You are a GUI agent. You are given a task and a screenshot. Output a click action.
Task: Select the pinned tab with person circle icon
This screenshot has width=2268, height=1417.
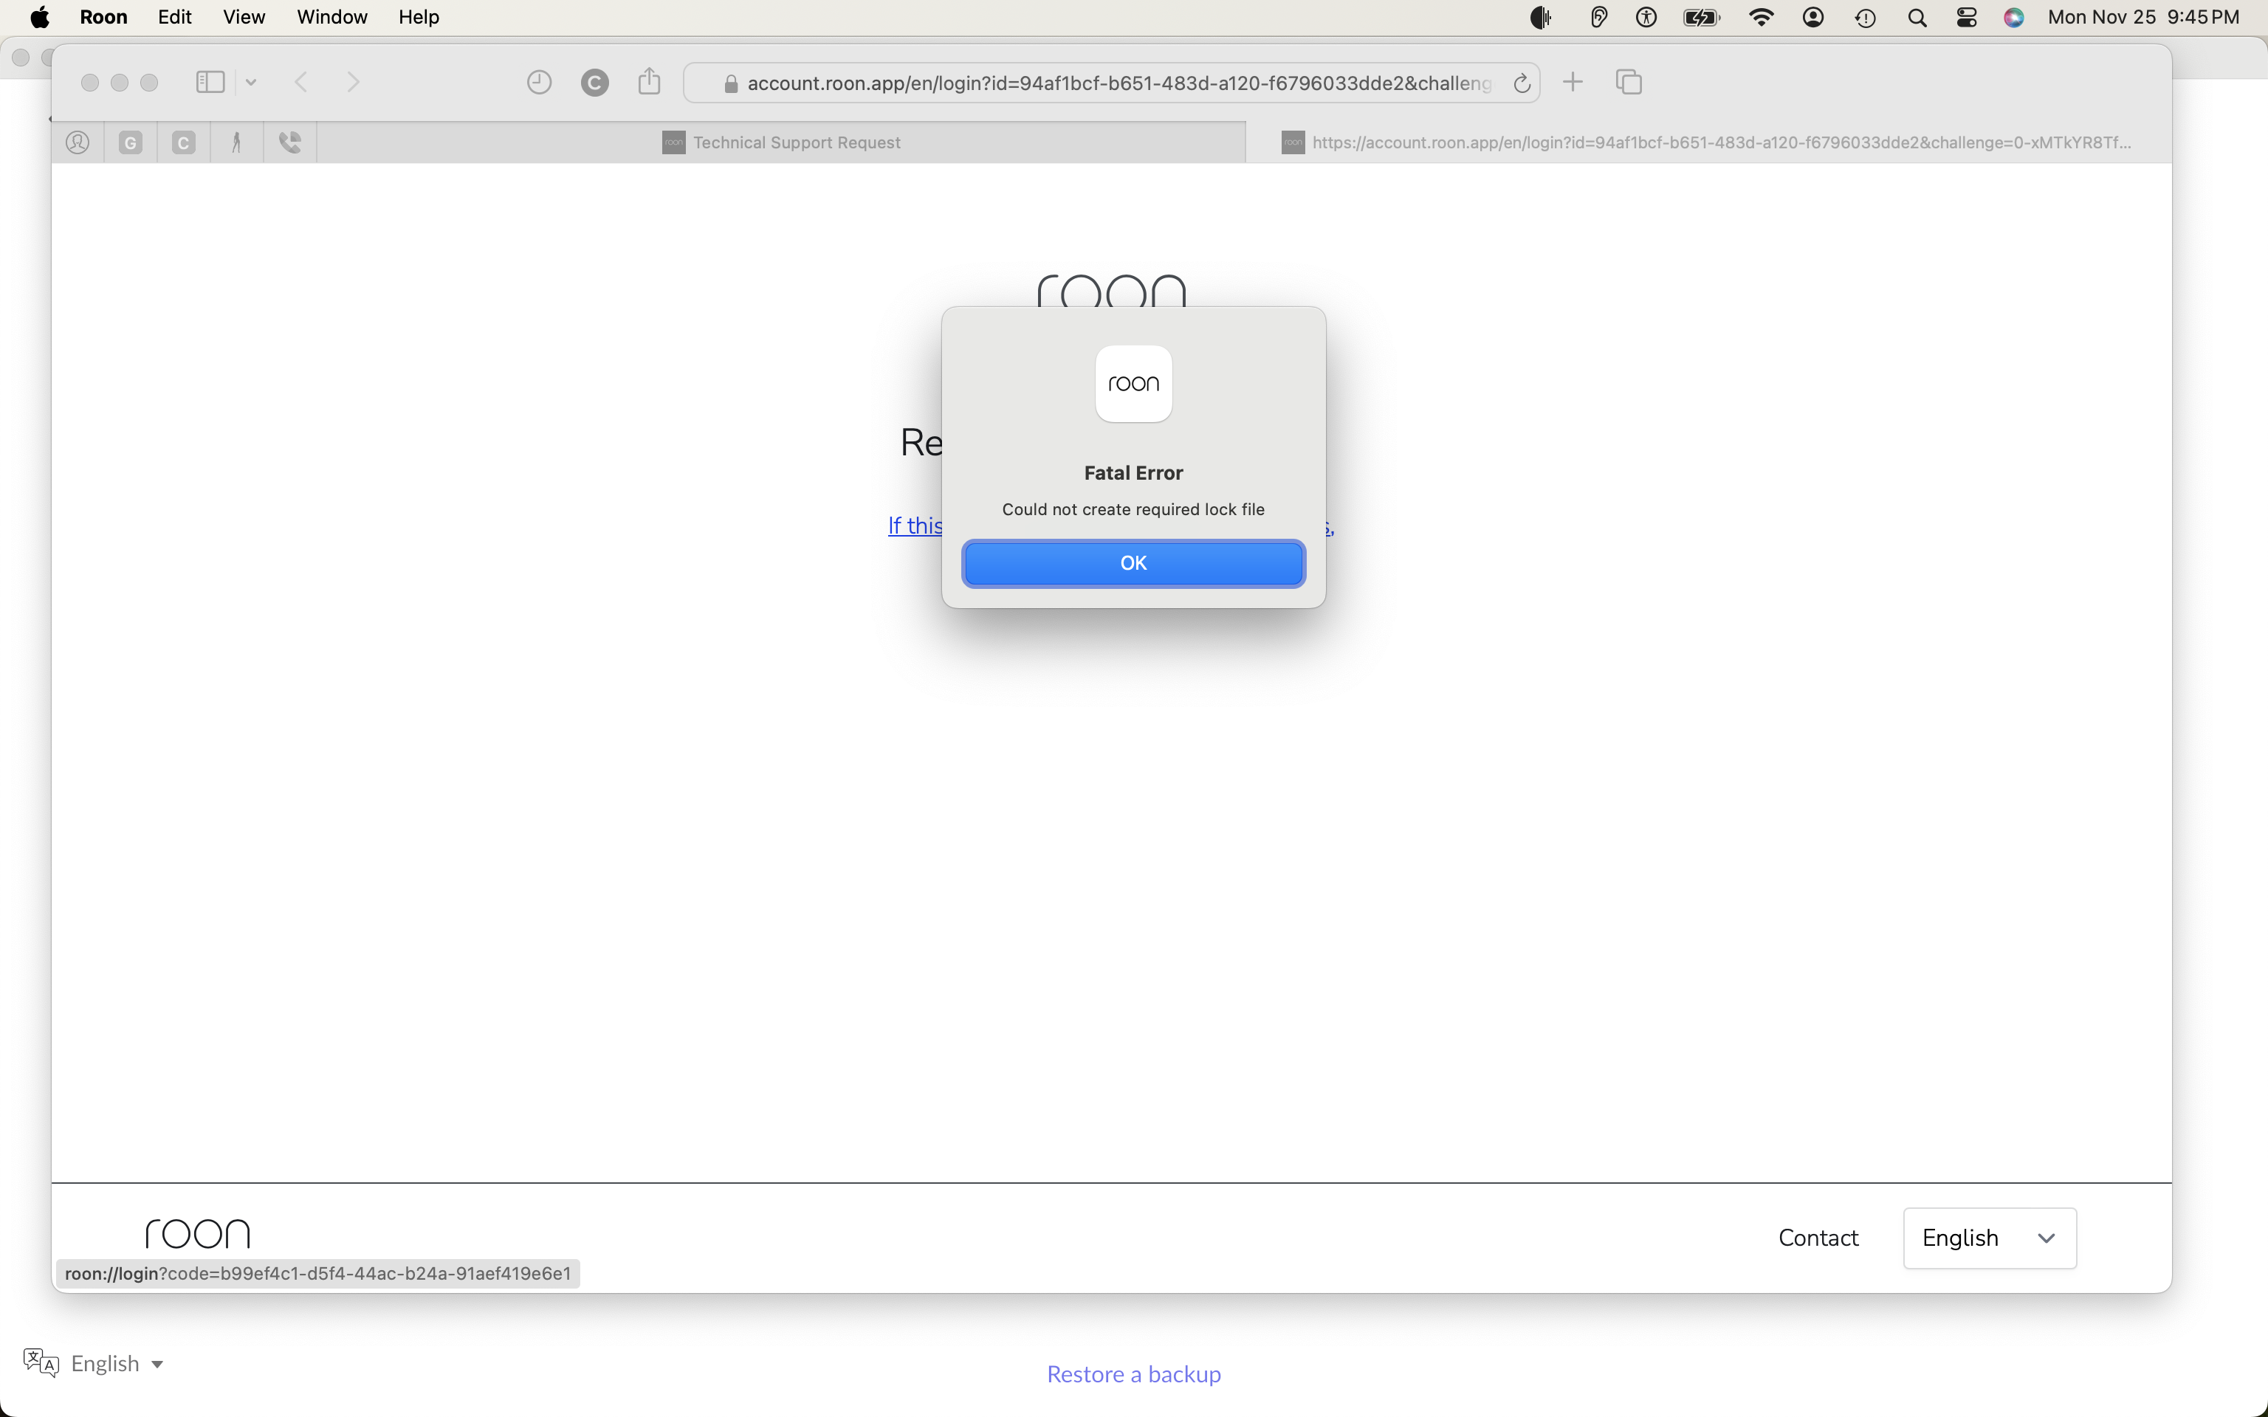coord(78,142)
